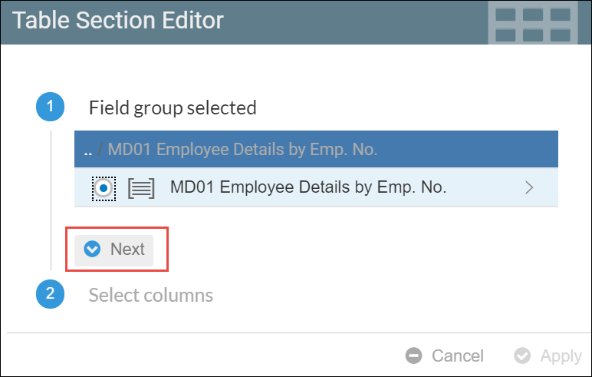The height and width of the screenshot is (377, 592).
Task: Expand MD01 Employee Details with right chevron
Action: 528,187
